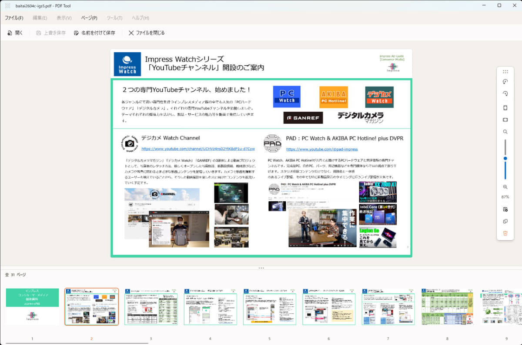
Task: Click the デジタルカメラマガジン logo
Action: coord(361,118)
